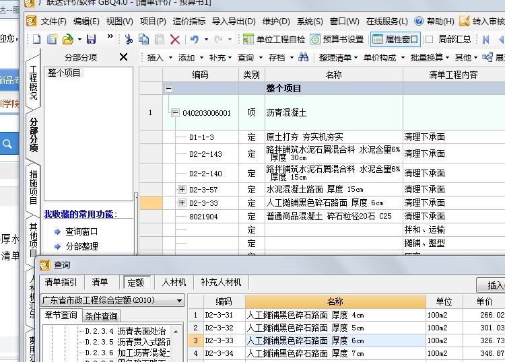The image size is (505, 362).
Task: Click the binoculars find icon
Action: pos(304,57)
